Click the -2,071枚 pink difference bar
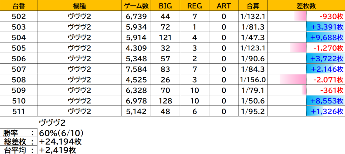 click(x=292, y=80)
